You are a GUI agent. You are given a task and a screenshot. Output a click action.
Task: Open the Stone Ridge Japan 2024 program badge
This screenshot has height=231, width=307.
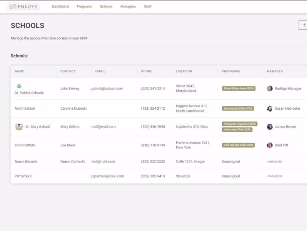coord(239,88)
